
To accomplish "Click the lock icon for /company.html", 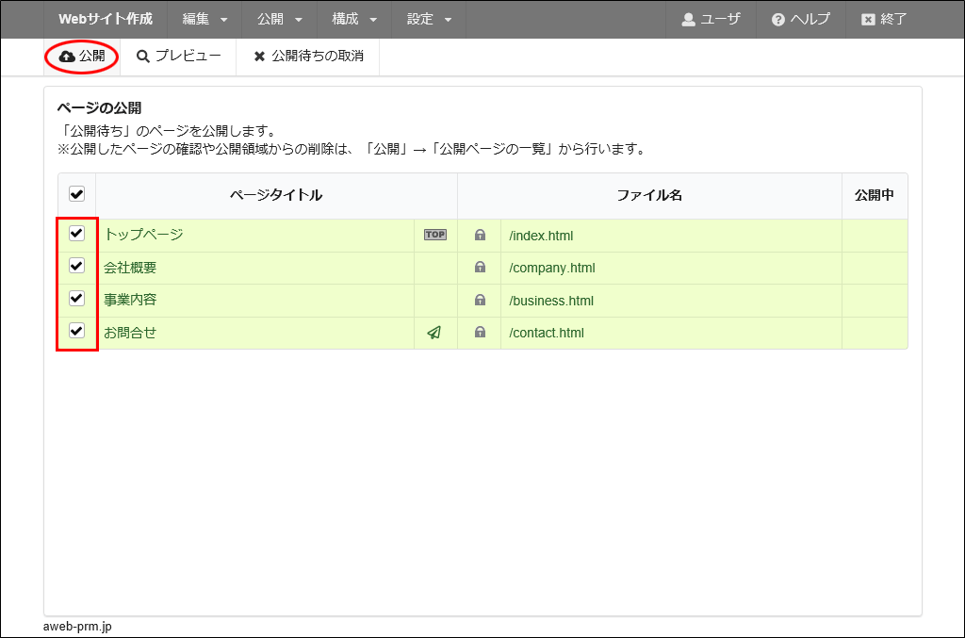I will click(480, 268).
